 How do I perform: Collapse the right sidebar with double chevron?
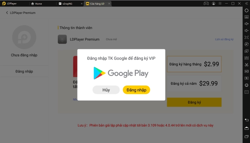click(x=246, y=4)
